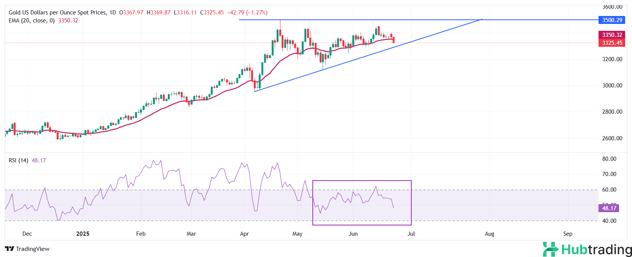Click the 2600.00 price axis label

pos(612,138)
